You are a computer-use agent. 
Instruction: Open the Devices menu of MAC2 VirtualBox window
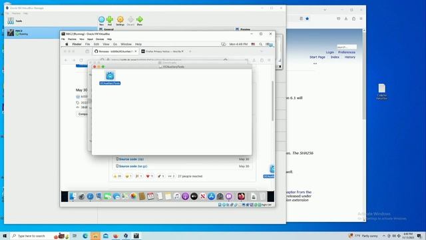click(x=100, y=39)
